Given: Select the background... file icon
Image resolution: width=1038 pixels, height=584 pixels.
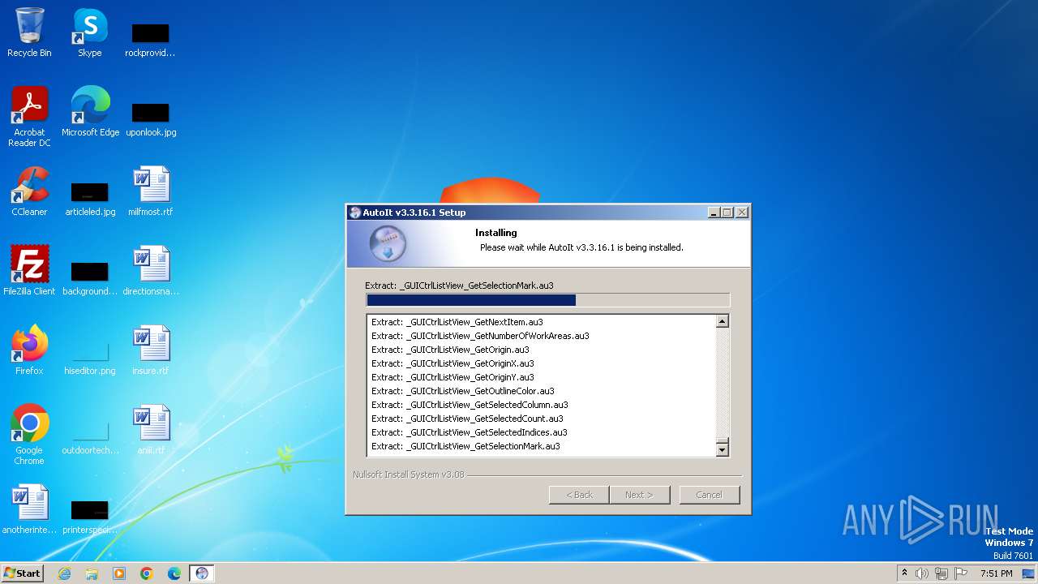Looking at the screenshot, I should click(x=90, y=277).
